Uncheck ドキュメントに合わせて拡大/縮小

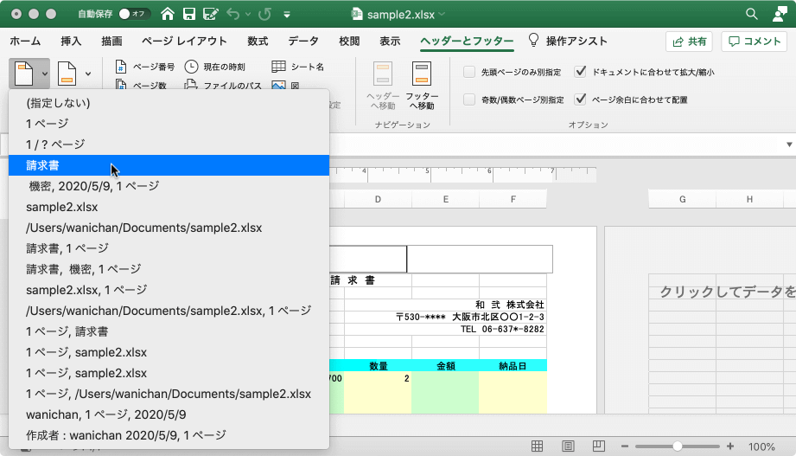pos(580,71)
